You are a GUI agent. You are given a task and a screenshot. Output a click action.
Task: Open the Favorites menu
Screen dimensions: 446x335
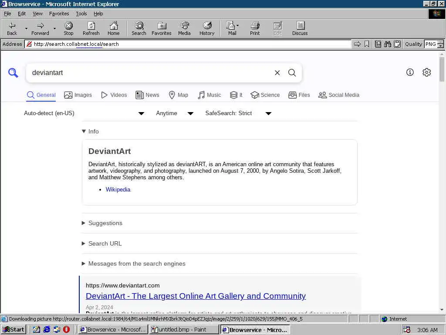[59, 14]
